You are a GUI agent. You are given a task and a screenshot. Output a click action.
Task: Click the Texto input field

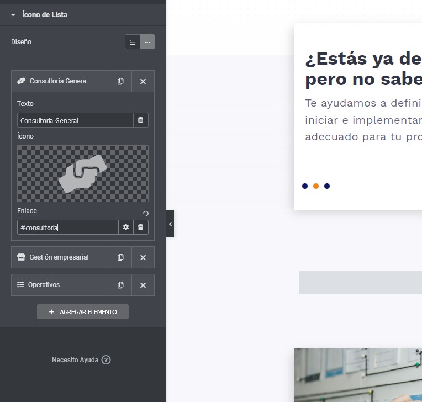click(x=75, y=120)
